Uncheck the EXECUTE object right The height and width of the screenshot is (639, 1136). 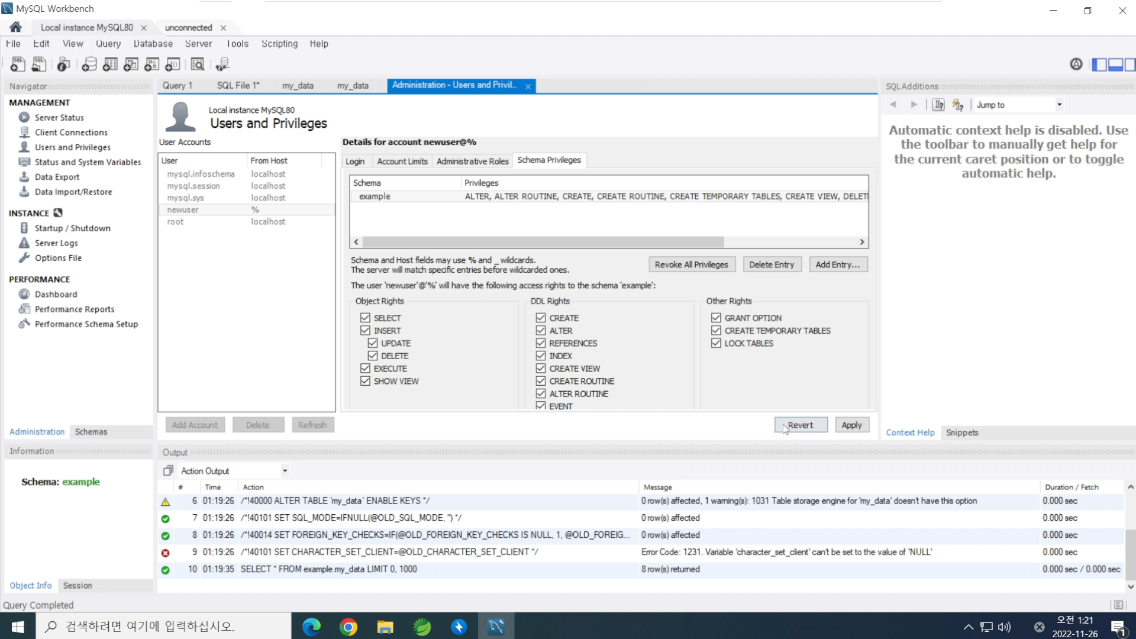point(365,369)
